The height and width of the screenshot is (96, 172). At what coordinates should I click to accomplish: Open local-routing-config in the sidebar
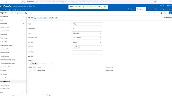[x=6, y=45]
